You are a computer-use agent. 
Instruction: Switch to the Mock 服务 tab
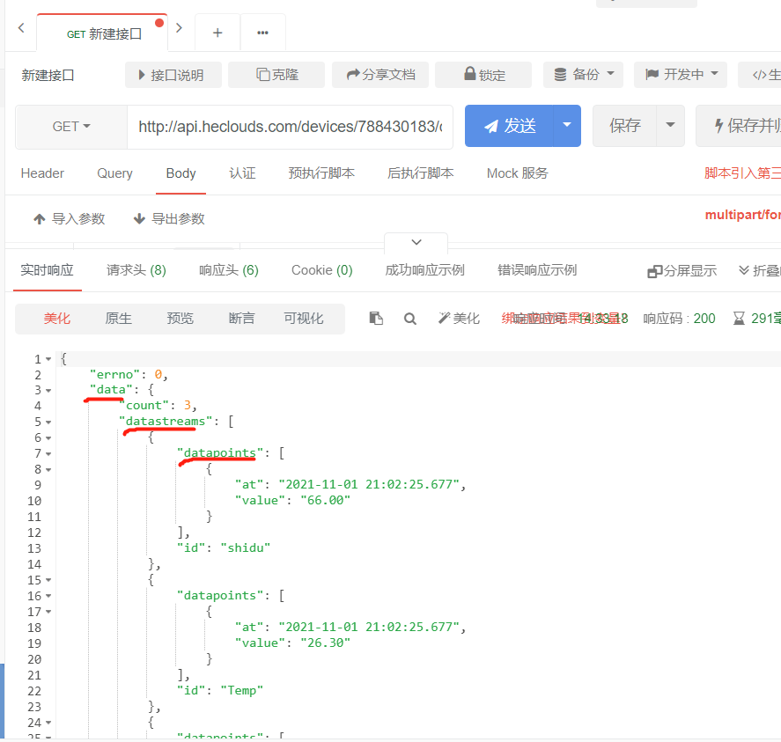pyautogui.click(x=517, y=173)
